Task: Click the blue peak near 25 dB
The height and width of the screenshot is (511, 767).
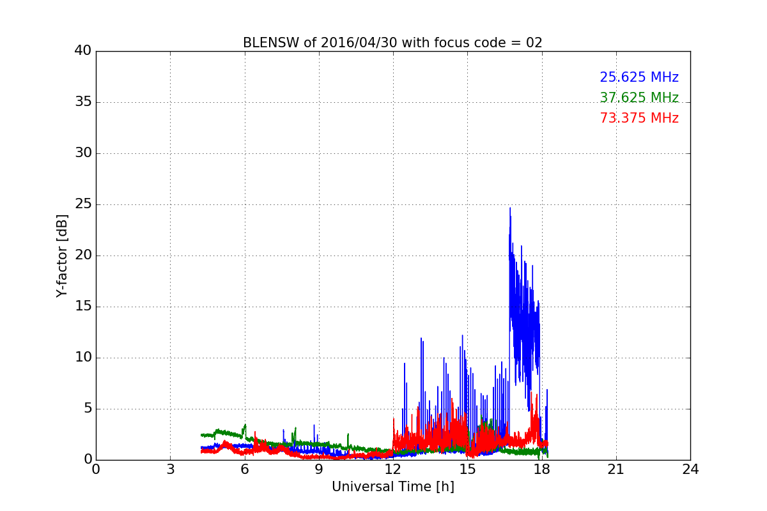Action: coord(510,208)
